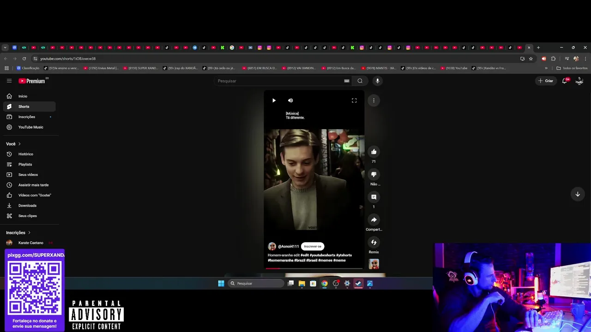Open the account avatar menu
591x332 pixels.
point(579,81)
